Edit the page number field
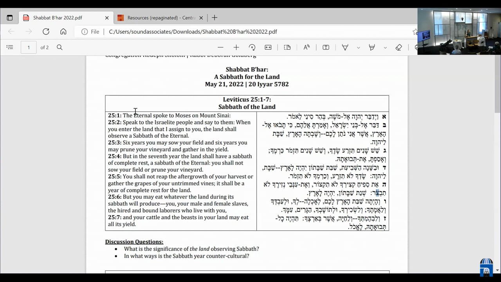 click(x=28, y=47)
